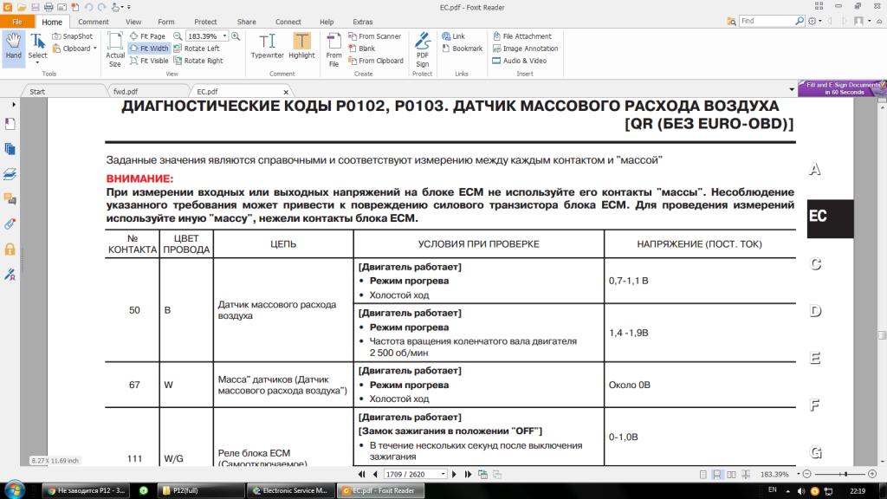The width and height of the screenshot is (887, 499).
Task: Zoom out using status bar minus button
Action: pyautogui.click(x=807, y=474)
